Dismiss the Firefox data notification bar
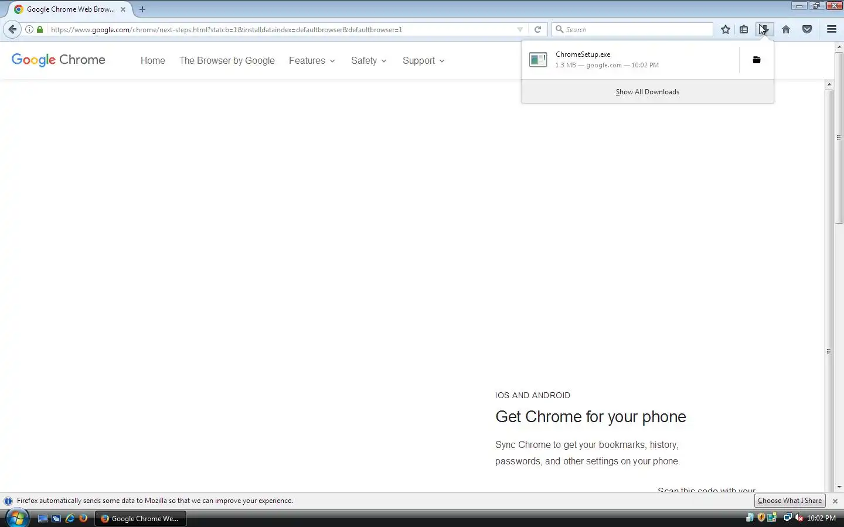844x527 pixels. pos(835,501)
